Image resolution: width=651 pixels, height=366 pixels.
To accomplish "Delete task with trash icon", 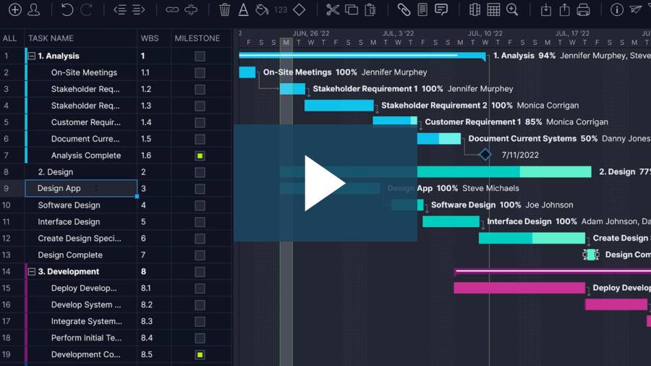I will tap(225, 9).
